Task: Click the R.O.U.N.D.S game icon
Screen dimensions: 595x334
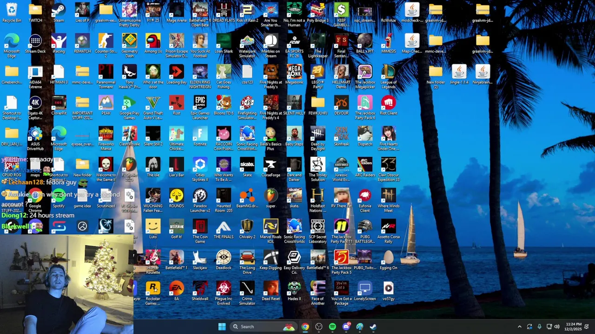Action: click(177, 199)
